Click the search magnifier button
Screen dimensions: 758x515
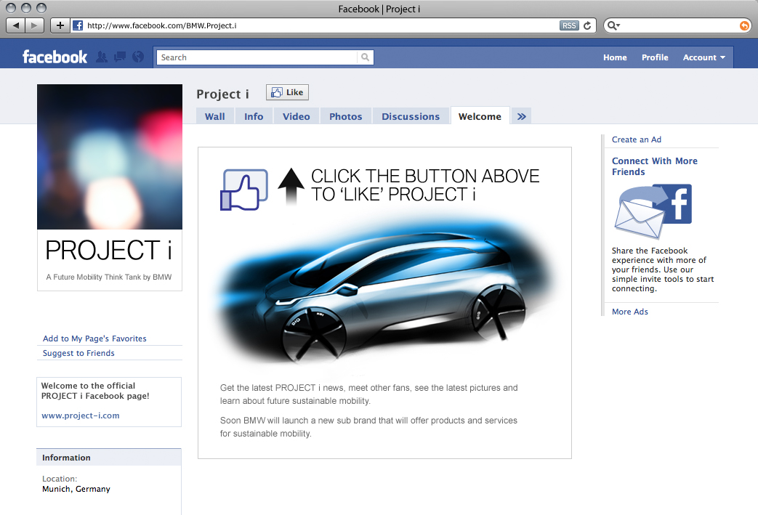(x=366, y=57)
